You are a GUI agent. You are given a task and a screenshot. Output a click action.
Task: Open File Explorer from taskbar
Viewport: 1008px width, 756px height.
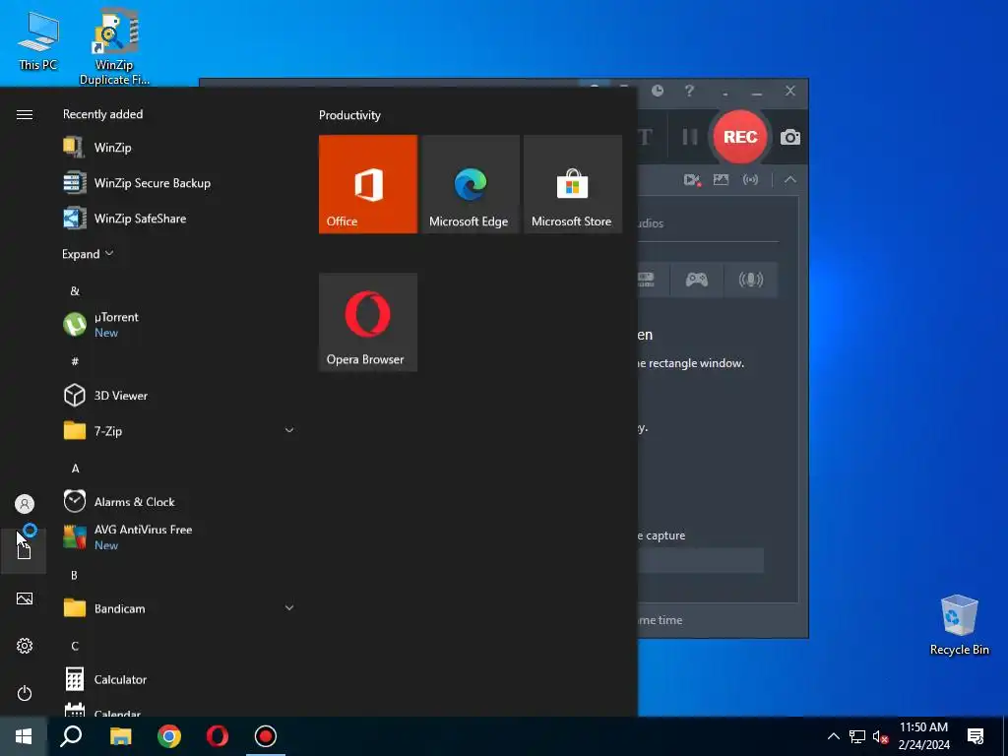coord(120,736)
